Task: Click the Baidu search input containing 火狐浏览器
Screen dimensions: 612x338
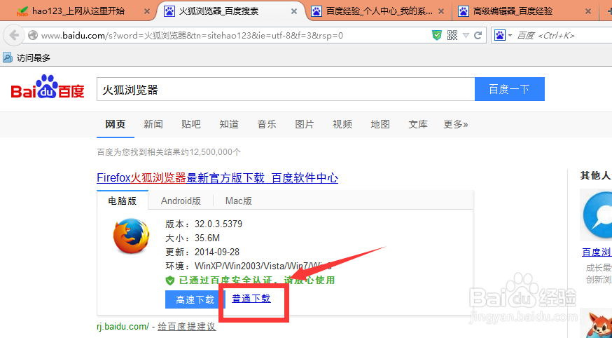Action: [286, 90]
